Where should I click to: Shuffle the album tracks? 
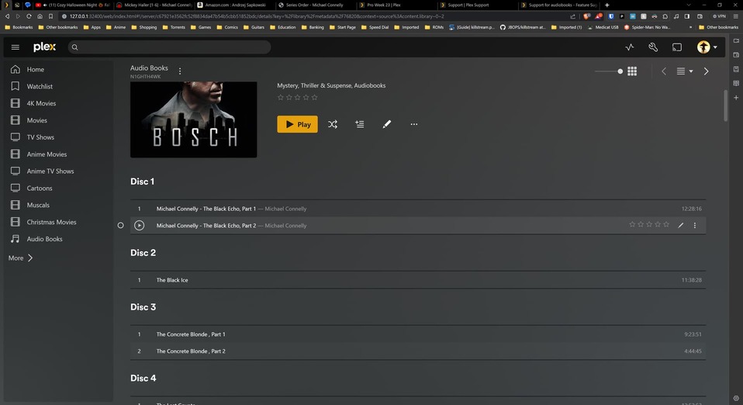(x=333, y=124)
